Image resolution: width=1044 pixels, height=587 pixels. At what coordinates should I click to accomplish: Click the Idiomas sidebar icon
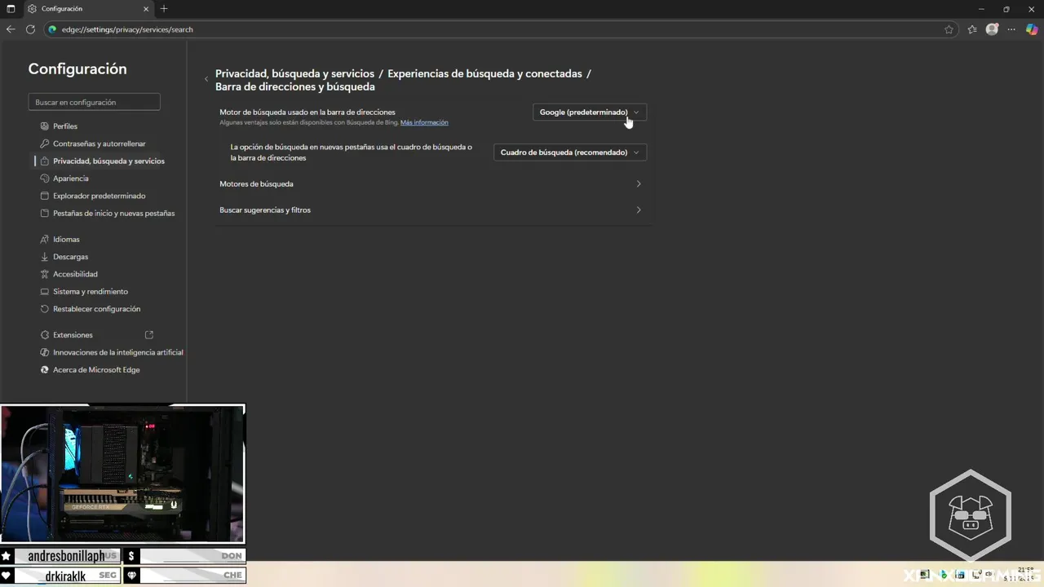tap(45, 240)
